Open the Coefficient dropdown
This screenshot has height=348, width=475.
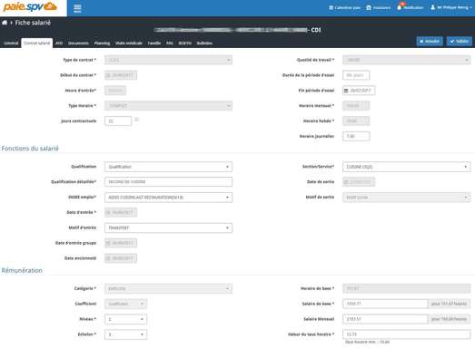(x=125, y=304)
